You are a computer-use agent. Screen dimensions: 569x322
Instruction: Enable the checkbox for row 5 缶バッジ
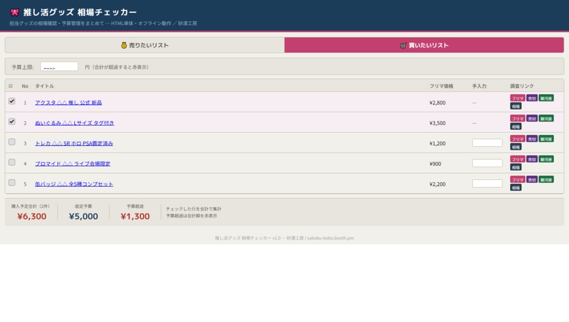pos(12,183)
